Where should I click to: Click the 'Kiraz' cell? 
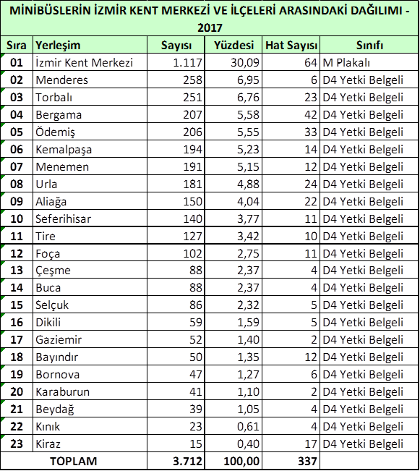coord(90,444)
